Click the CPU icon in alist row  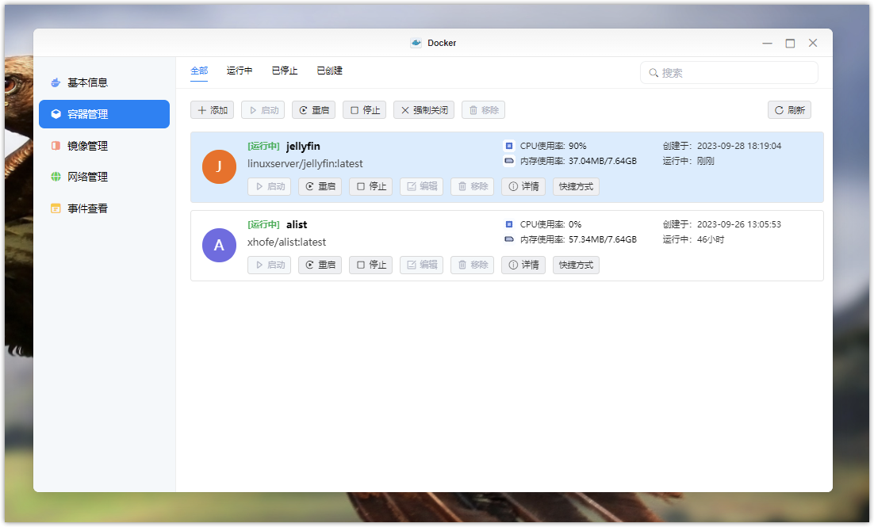509,224
